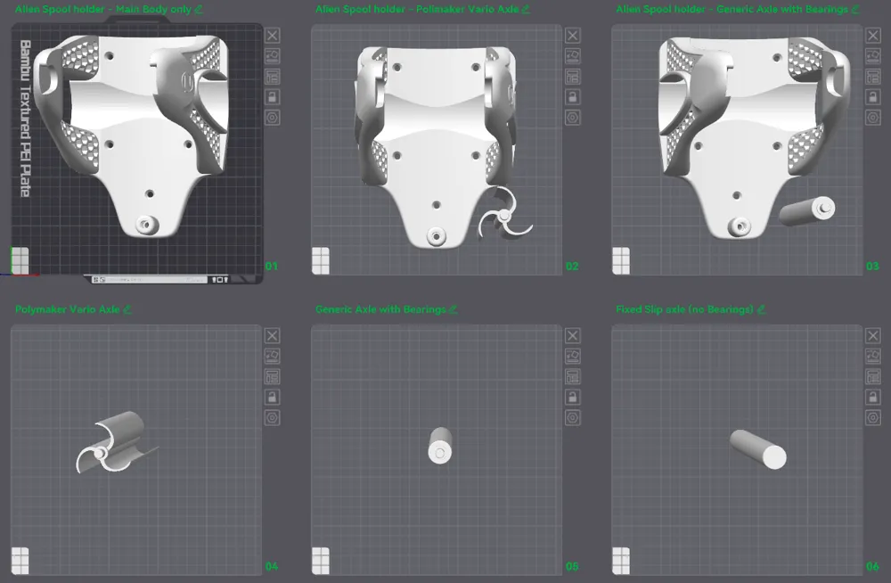Auto orient objects on plate 05

pyautogui.click(x=573, y=357)
